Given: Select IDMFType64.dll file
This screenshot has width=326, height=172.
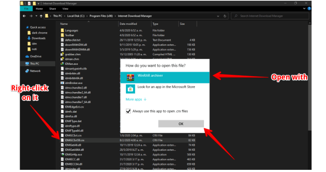Looking at the screenshot, I should coord(74,131).
